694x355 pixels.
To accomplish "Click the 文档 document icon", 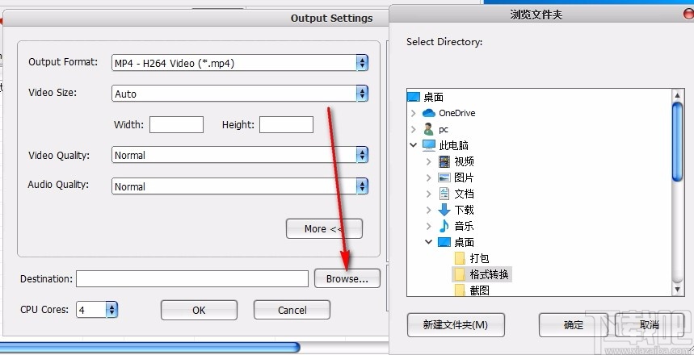I will [444, 194].
